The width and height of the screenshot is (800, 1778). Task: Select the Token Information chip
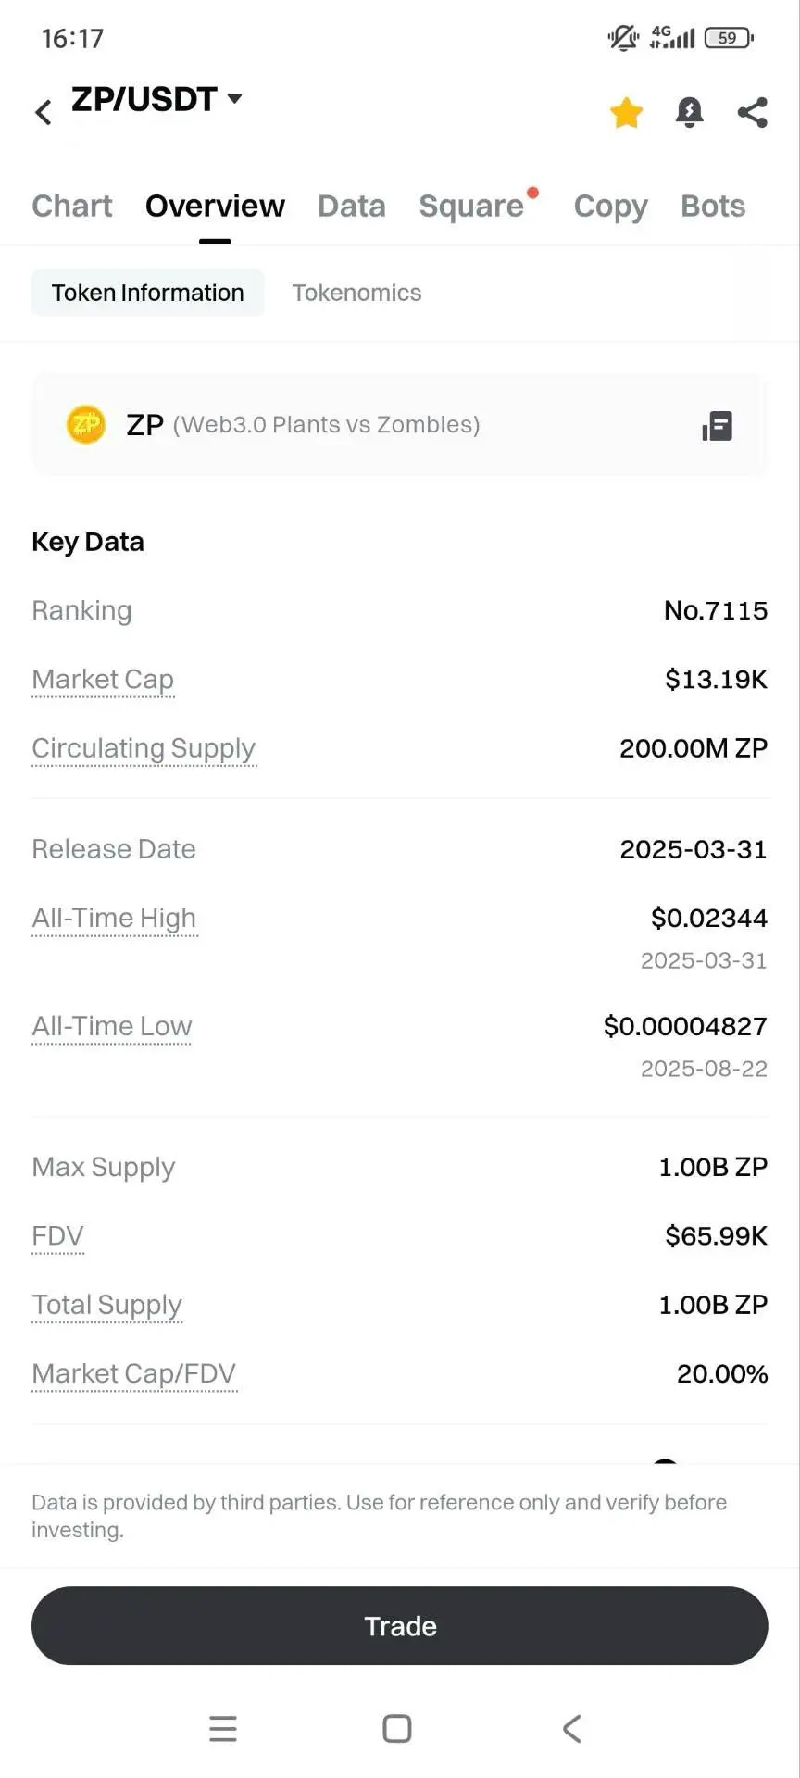pos(148,293)
